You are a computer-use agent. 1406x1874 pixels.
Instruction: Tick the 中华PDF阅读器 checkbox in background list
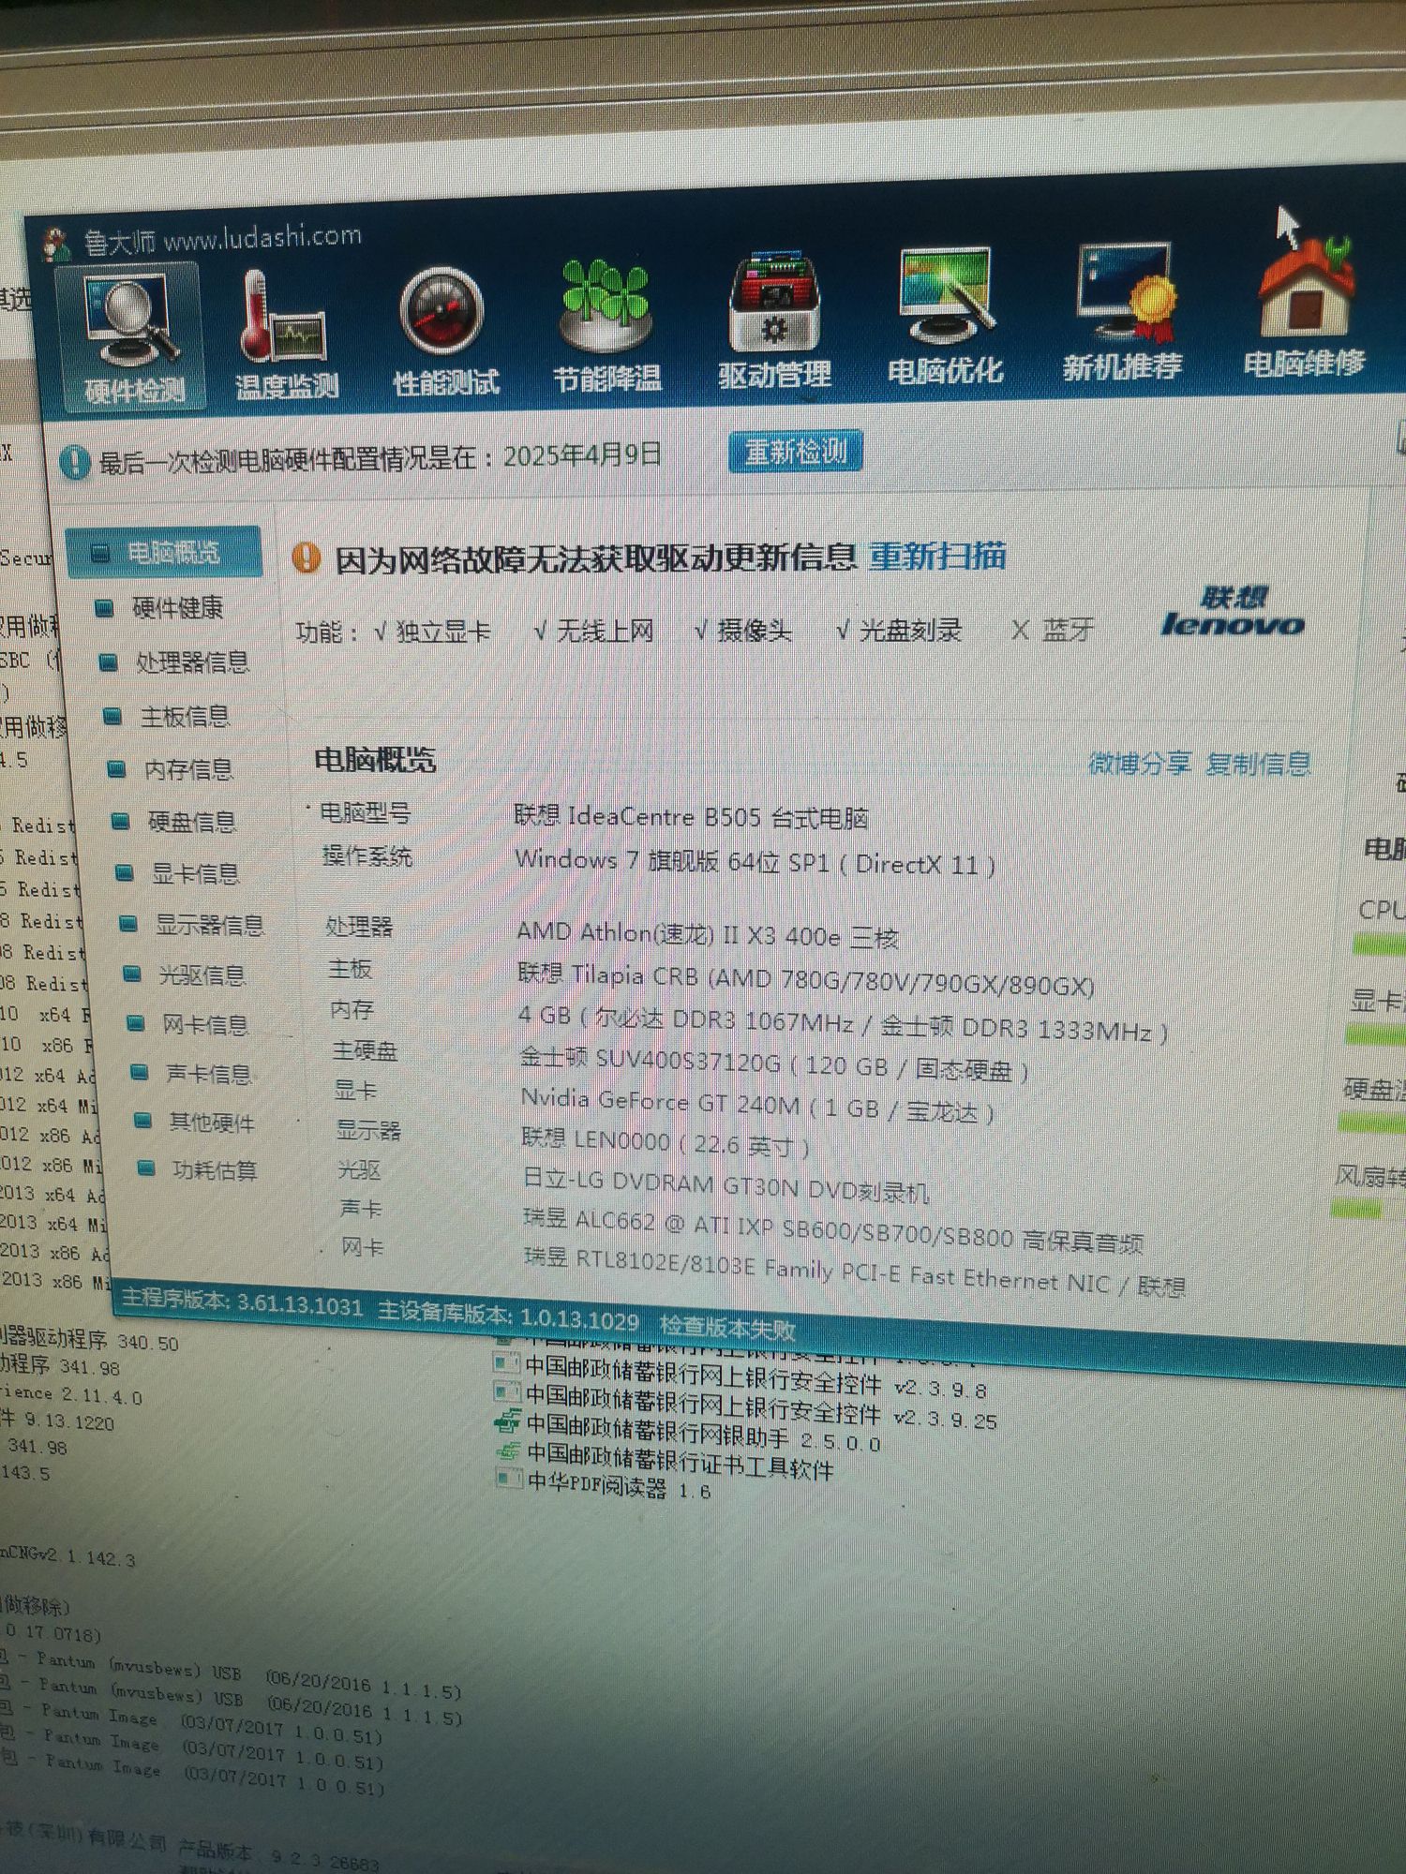pyautogui.click(x=507, y=1479)
